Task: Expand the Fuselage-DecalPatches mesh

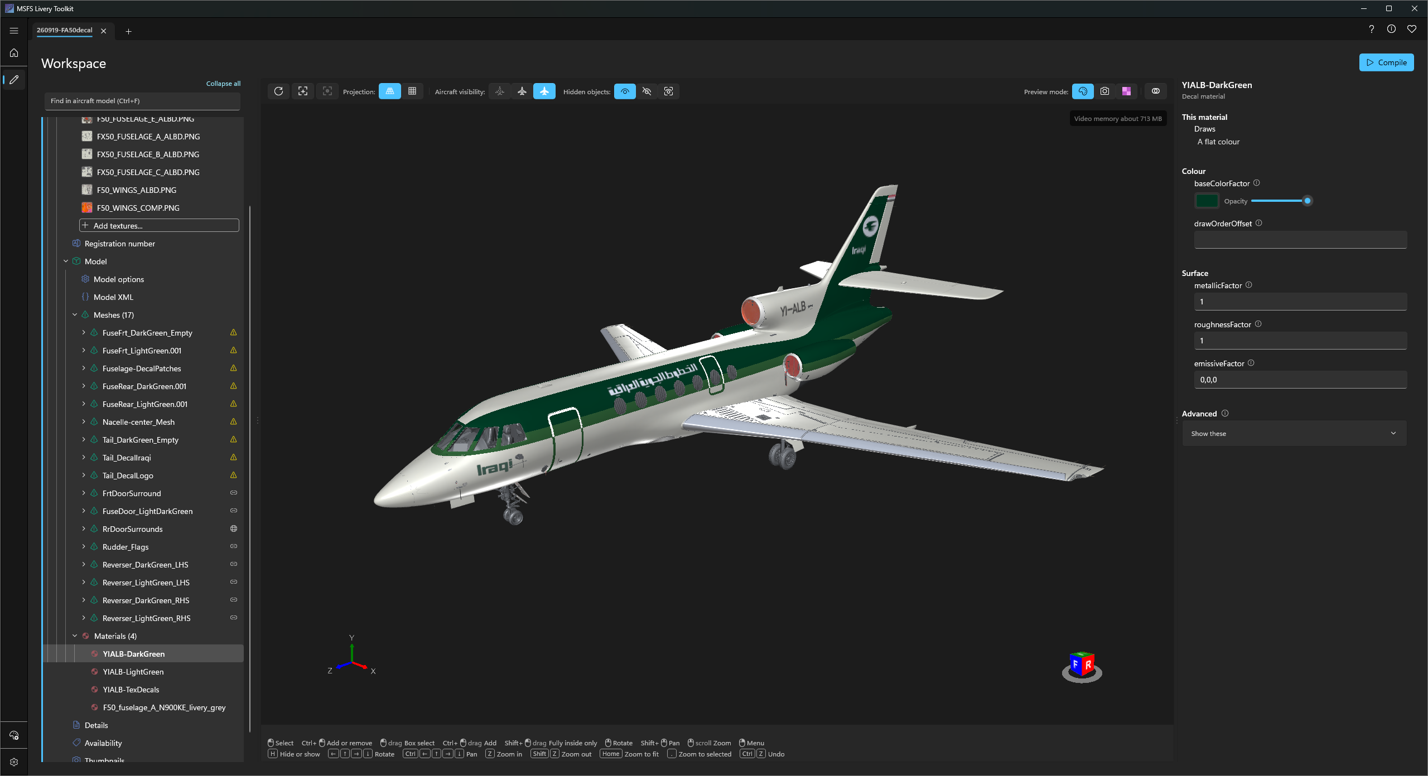Action: [84, 368]
